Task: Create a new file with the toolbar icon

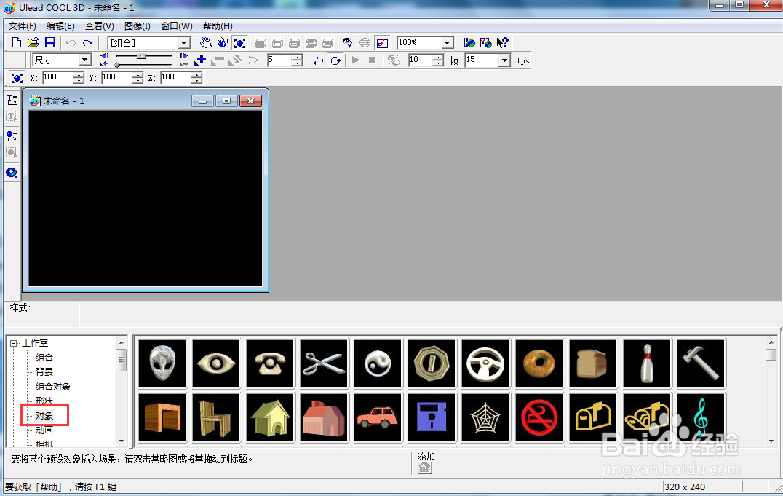Action: click(x=17, y=43)
